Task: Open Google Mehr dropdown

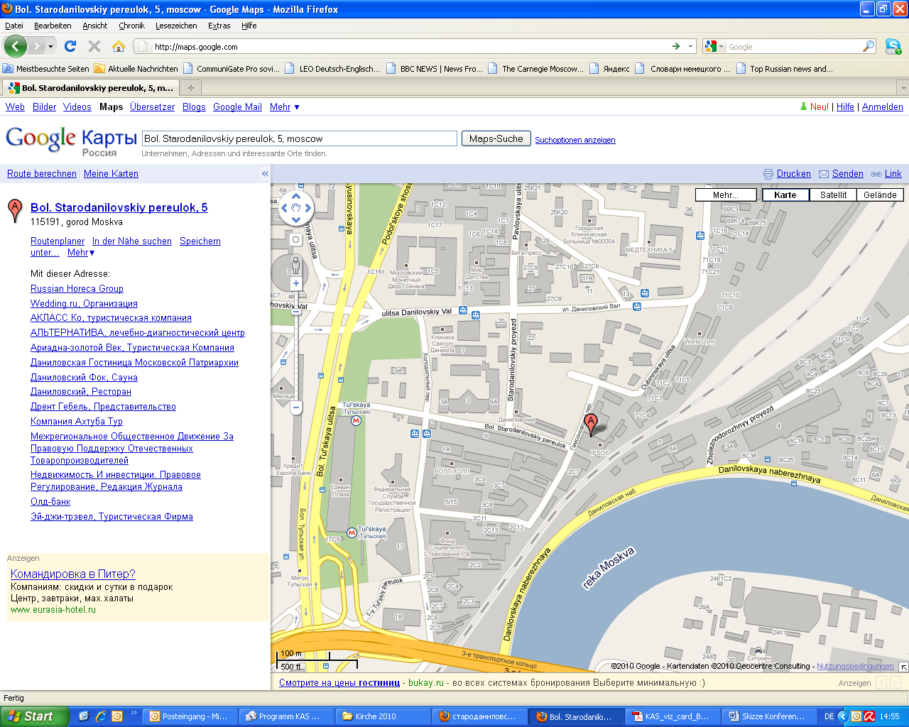Action: click(285, 107)
